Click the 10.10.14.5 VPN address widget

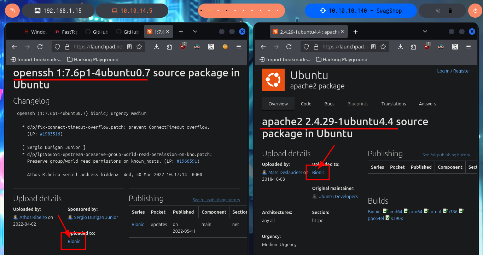[x=132, y=11]
